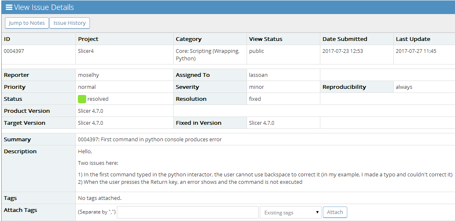
Task: Click severity value minor
Action: point(257,87)
